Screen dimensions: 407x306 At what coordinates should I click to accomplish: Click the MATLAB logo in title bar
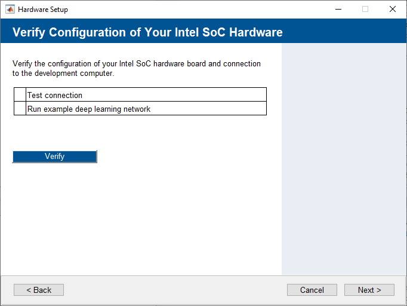click(10, 10)
